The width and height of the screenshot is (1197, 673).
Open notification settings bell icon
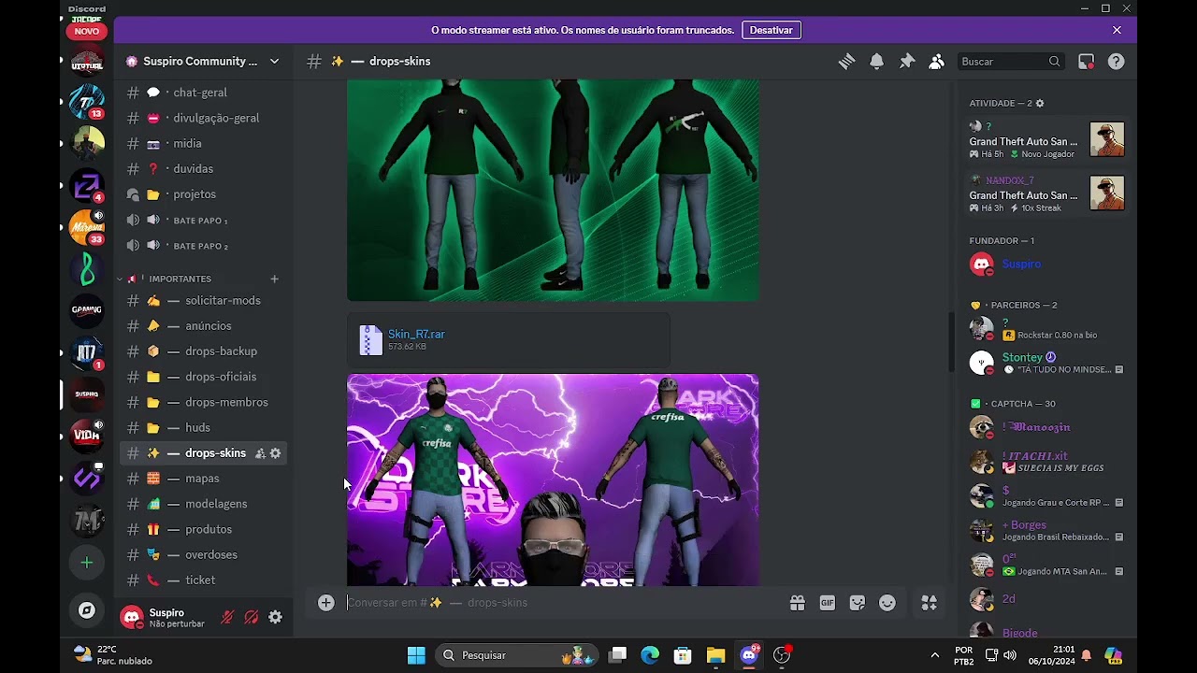point(876,61)
